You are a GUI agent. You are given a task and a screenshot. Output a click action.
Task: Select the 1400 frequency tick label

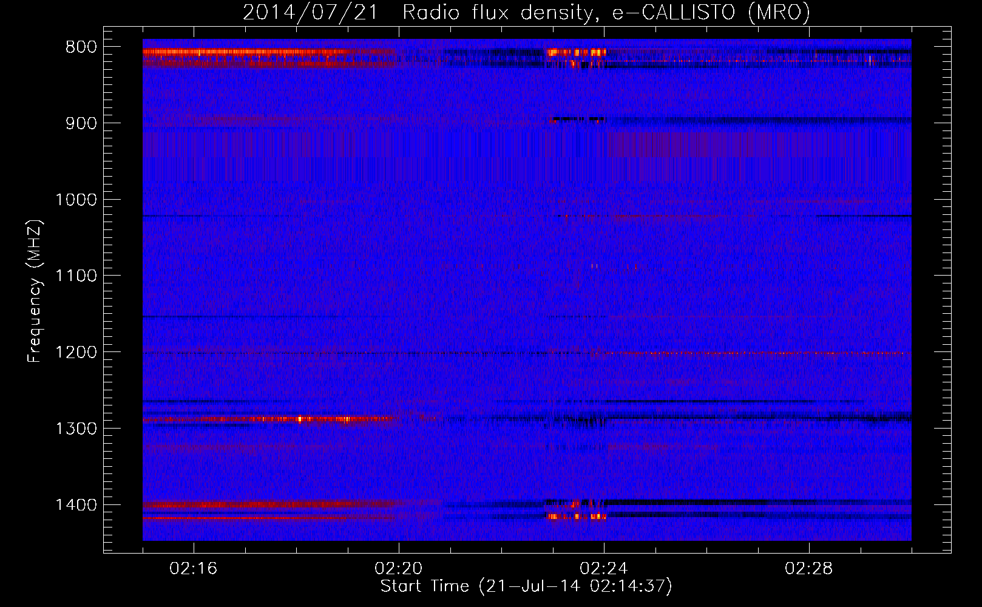point(76,505)
